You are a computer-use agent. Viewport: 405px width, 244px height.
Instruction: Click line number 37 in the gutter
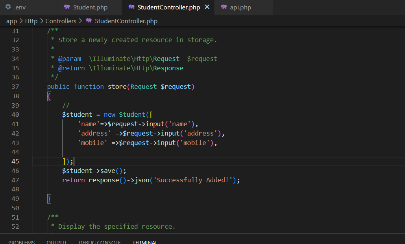click(15, 87)
